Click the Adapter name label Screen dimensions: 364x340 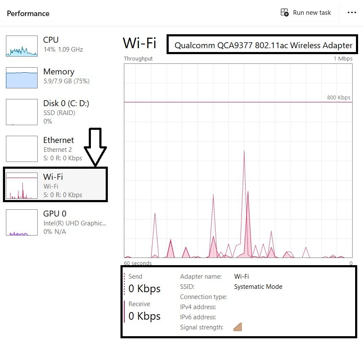tap(201, 277)
